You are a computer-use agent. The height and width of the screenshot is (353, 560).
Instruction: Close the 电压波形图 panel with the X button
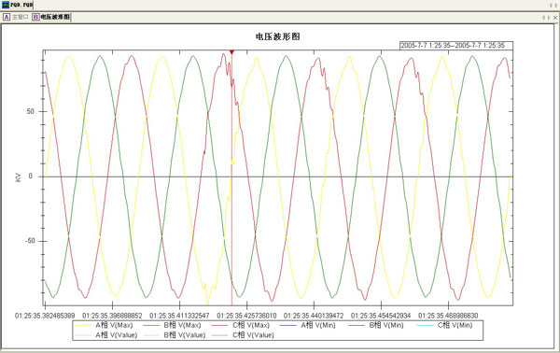click(555, 17)
